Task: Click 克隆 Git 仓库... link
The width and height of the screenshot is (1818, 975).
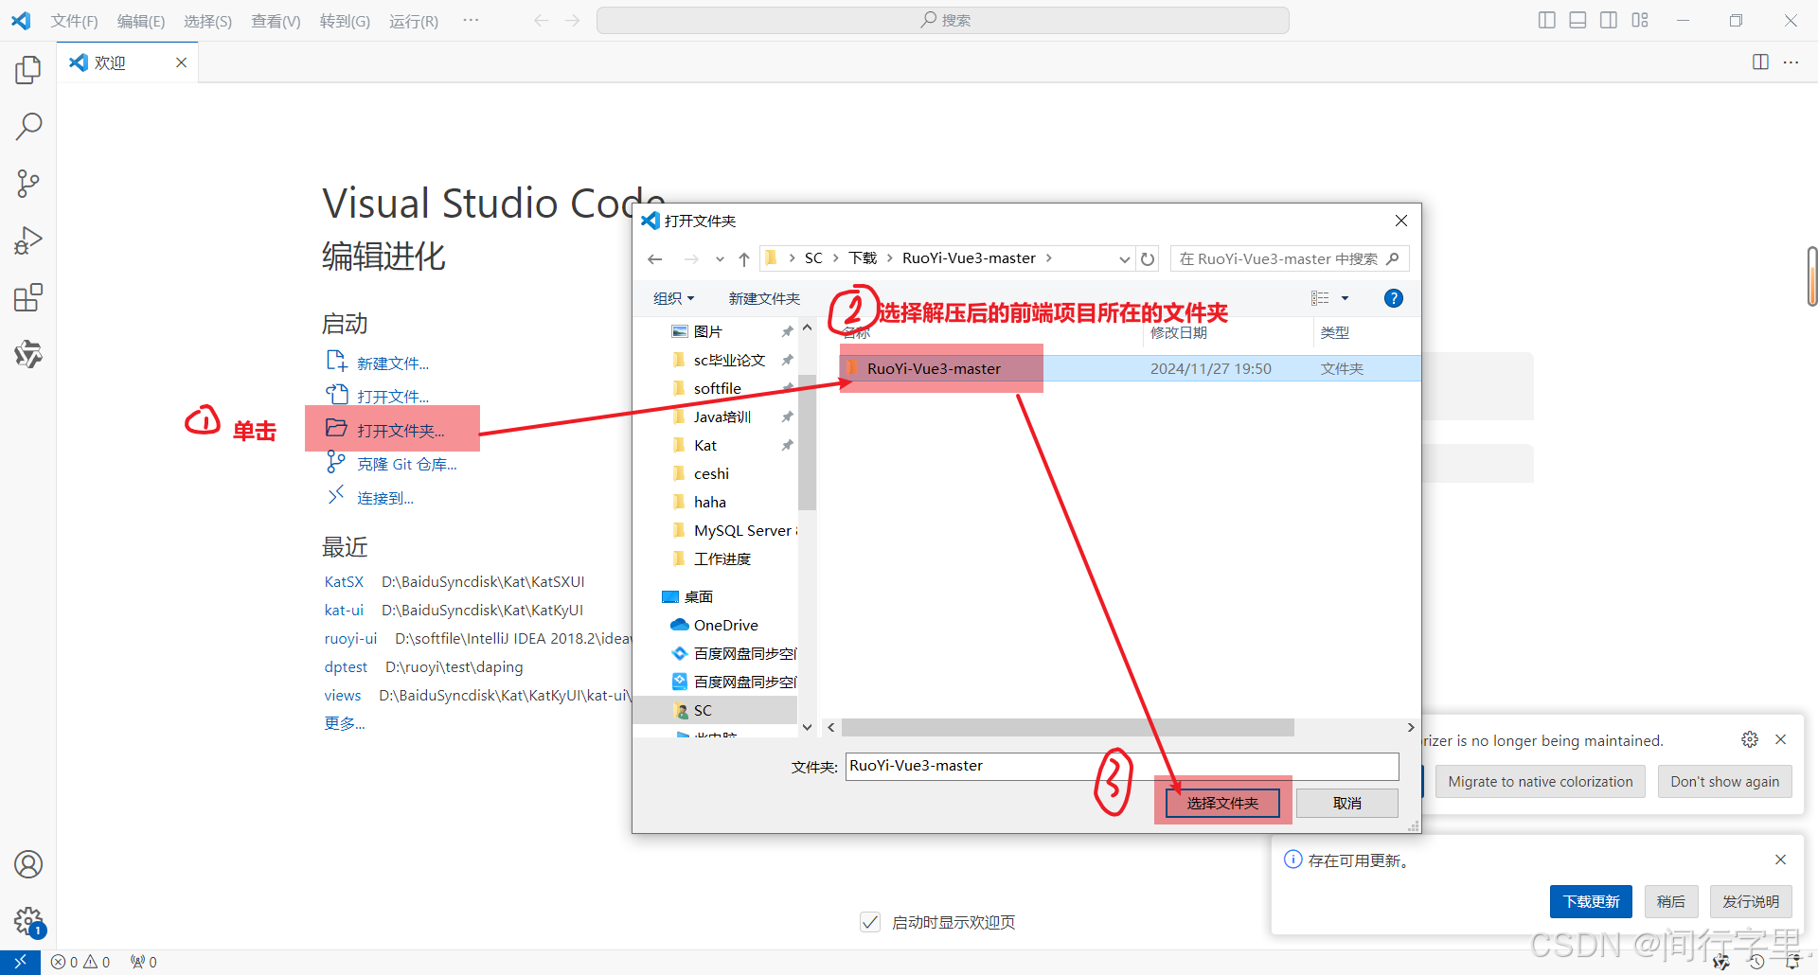Action: pos(407,464)
